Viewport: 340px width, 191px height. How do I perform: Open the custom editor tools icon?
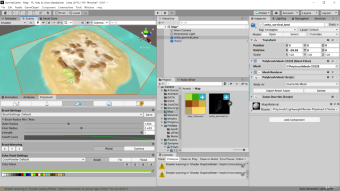(48, 13)
